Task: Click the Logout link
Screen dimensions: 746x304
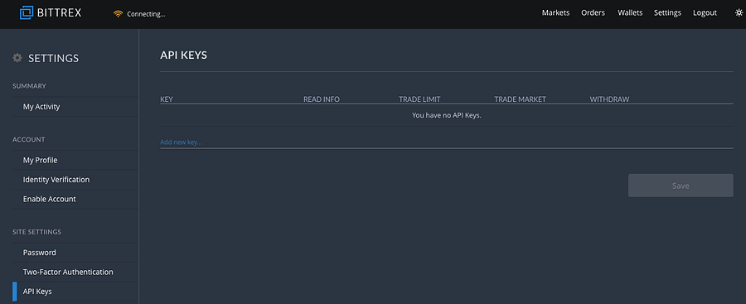Action: 705,13
